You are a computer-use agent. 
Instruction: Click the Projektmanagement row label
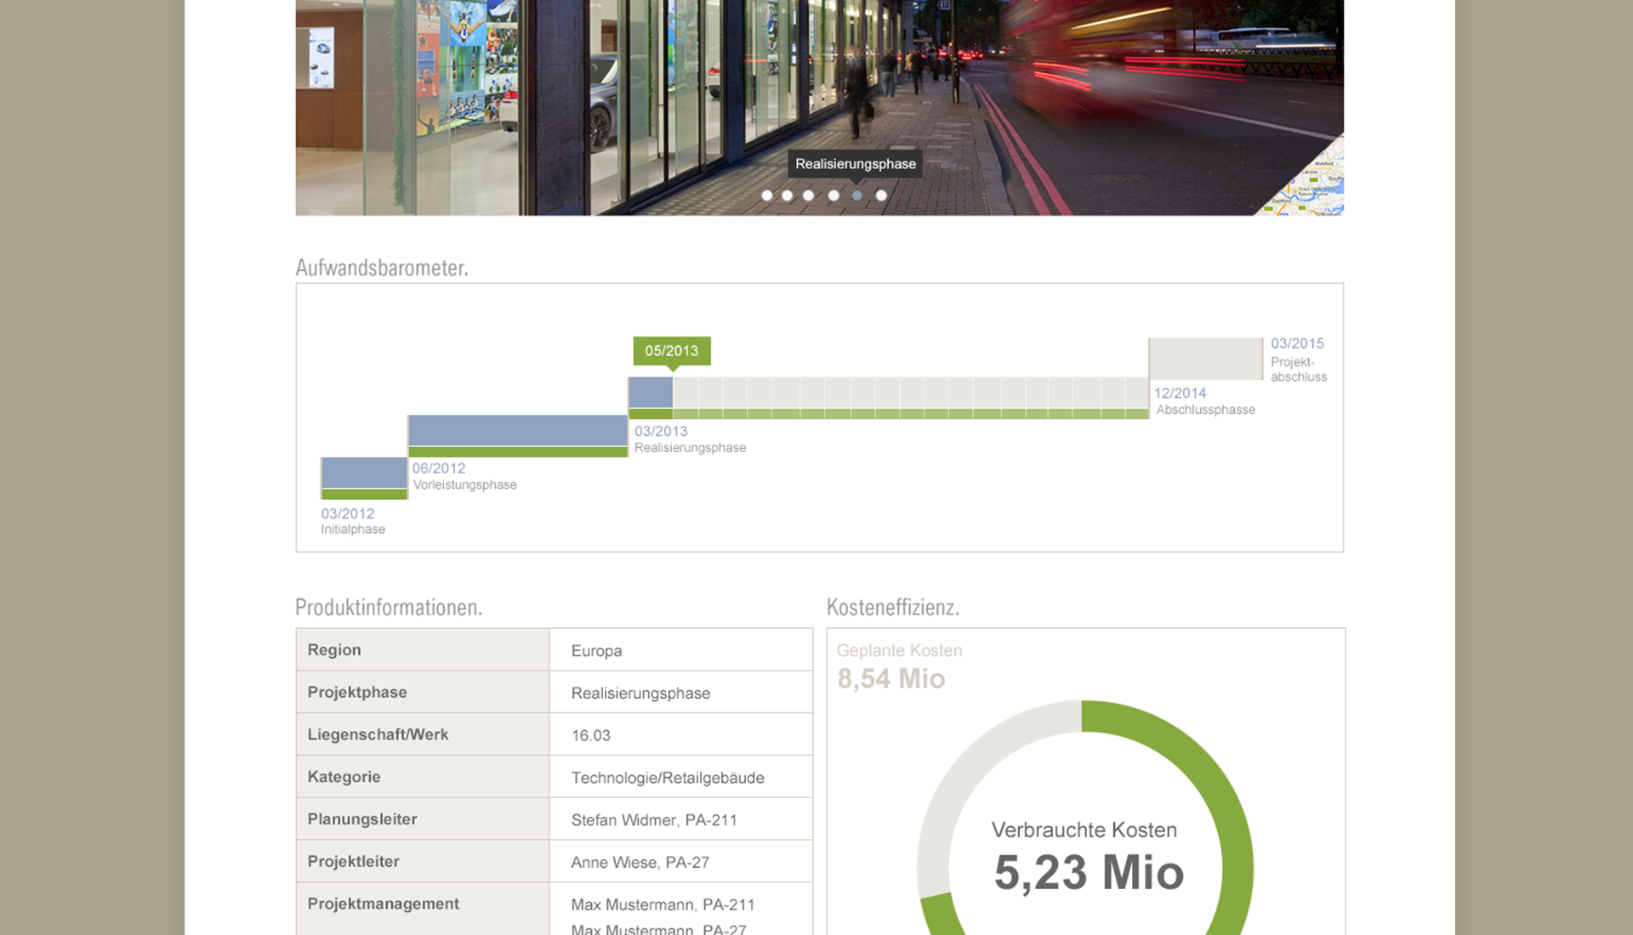tap(383, 904)
